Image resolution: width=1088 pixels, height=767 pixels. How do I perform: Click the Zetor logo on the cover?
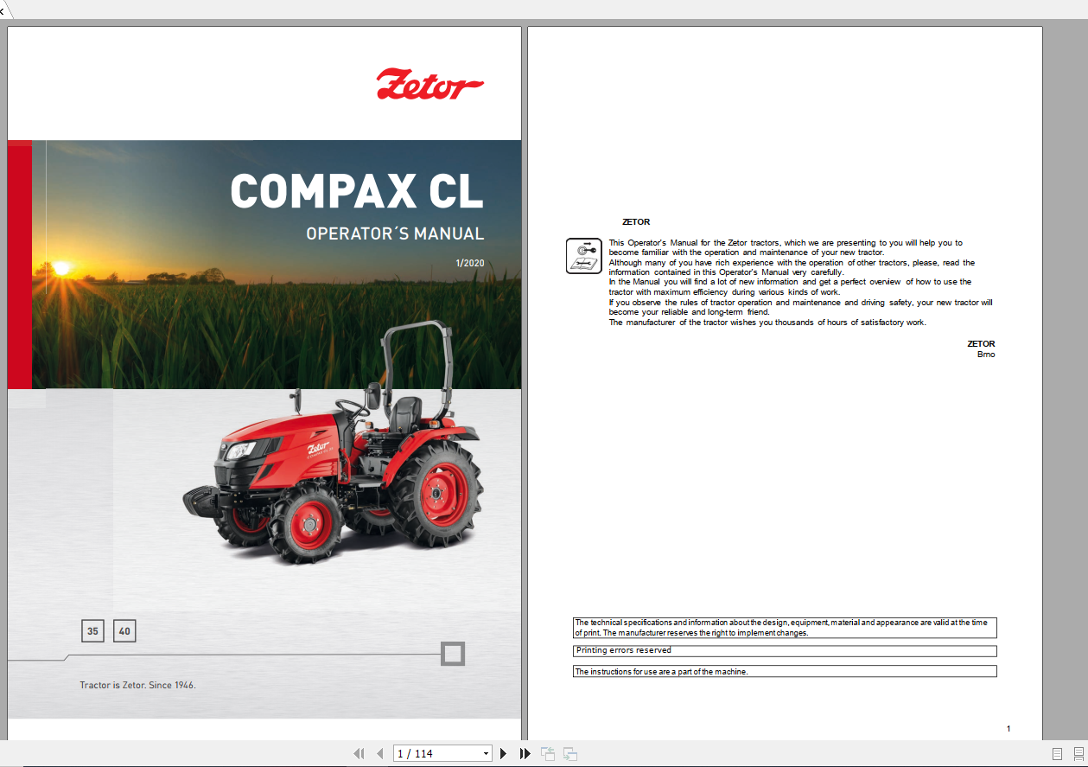429,85
